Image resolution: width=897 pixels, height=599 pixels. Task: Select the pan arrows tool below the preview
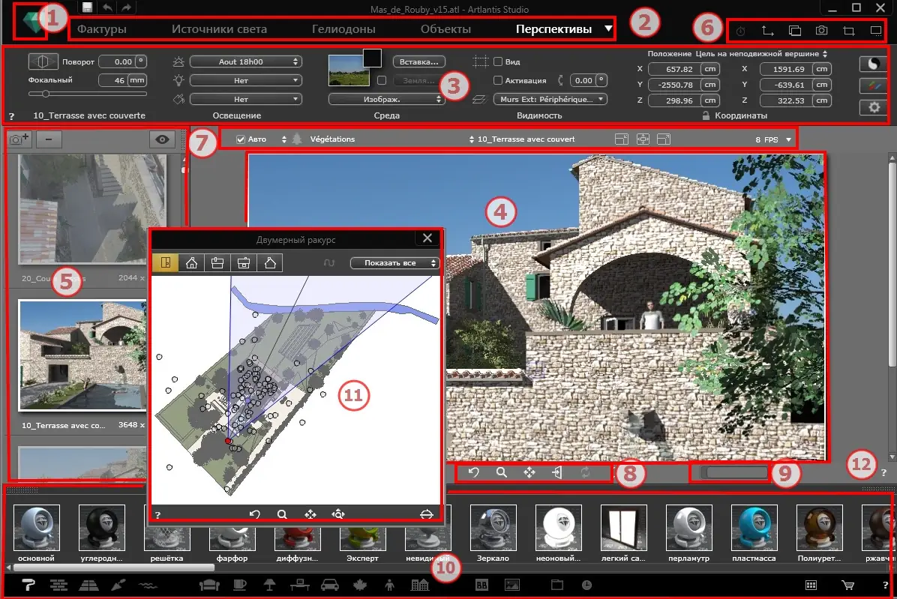pos(529,472)
